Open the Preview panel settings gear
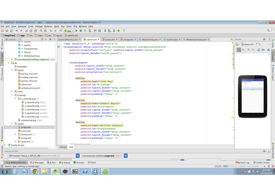 (265, 39)
